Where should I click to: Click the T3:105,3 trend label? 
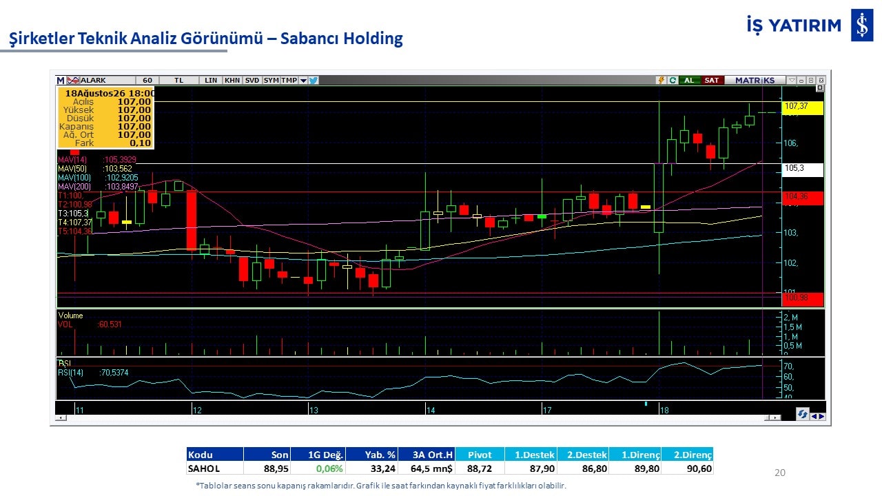coord(73,214)
